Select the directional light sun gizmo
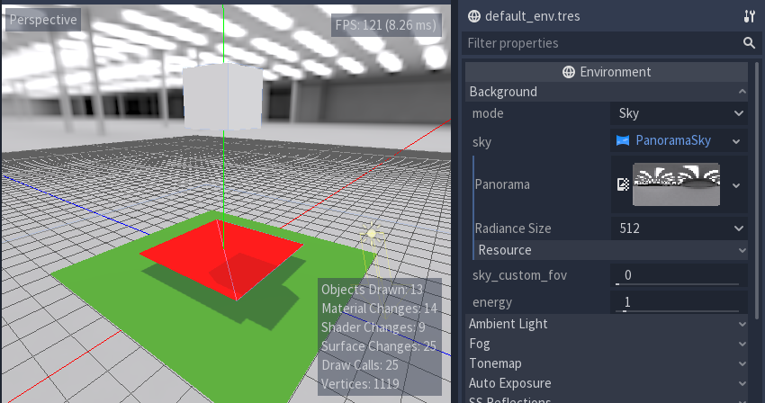 tap(372, 234)
